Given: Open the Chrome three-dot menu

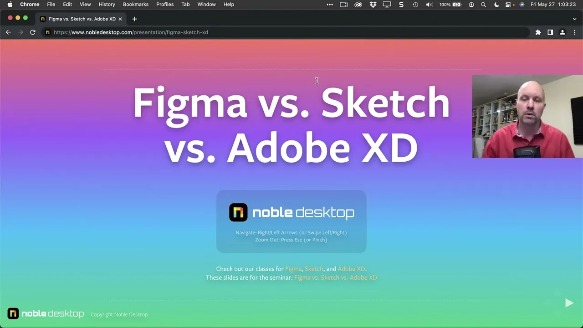Looking at the screenshot, I should point(574,32).
